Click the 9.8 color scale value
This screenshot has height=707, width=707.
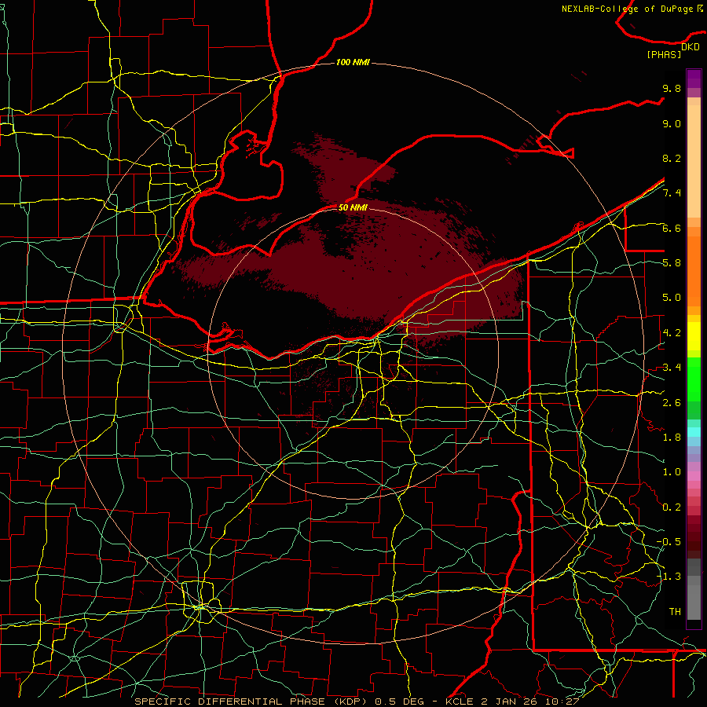672,88
